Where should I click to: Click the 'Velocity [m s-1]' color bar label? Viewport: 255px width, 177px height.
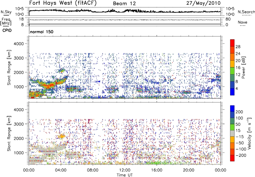249,133
